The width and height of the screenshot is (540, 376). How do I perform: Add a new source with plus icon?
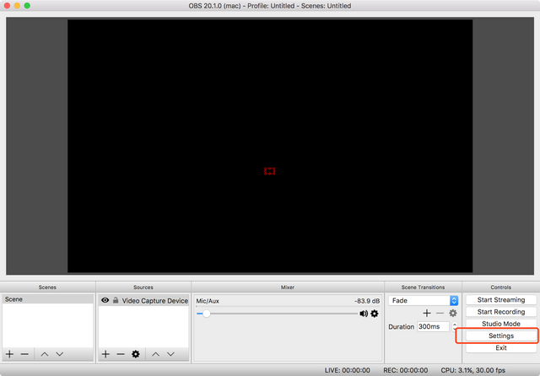[105, 354]
